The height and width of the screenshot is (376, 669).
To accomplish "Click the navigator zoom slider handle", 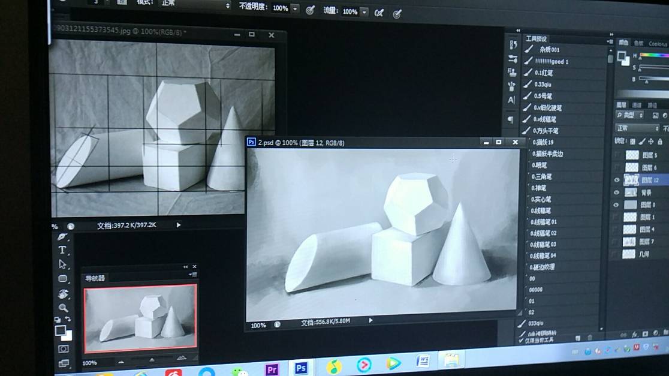I will tap(152, 360).
